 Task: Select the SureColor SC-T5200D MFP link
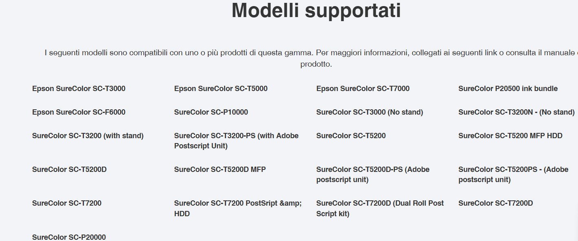(220, 169)
